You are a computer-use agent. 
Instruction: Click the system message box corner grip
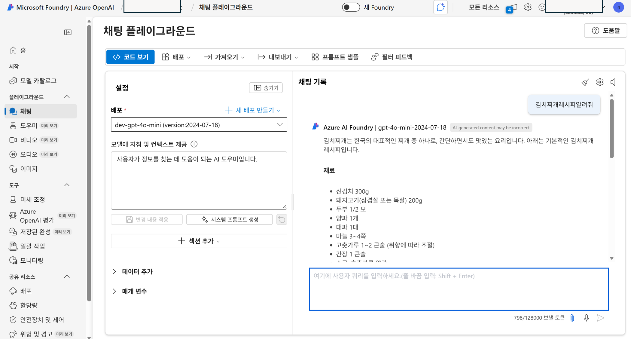click(x=285, y=206)
